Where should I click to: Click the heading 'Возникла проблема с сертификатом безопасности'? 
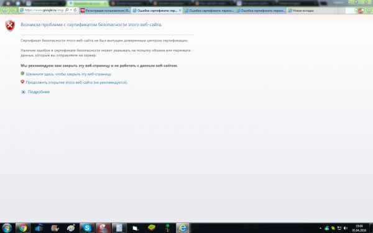tap(91, 24)
